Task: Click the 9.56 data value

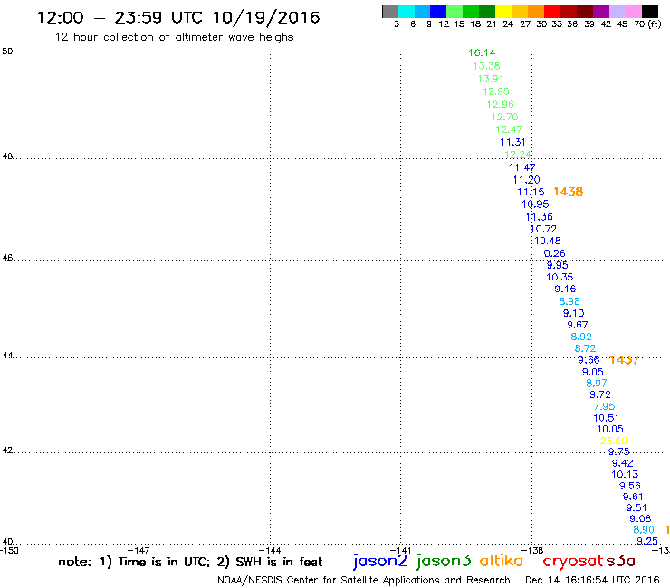Action: [630, 486]
